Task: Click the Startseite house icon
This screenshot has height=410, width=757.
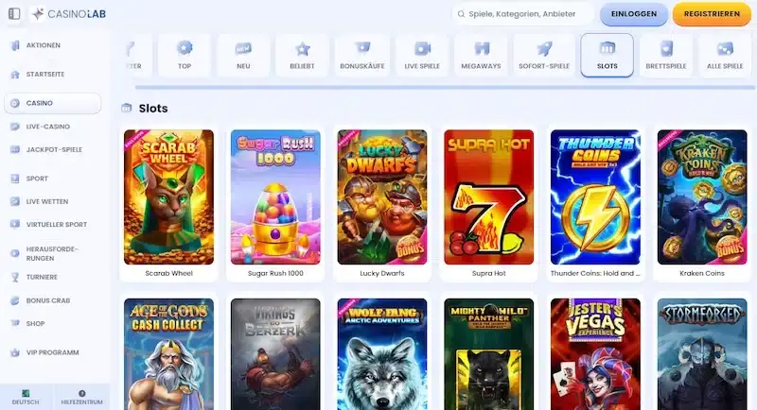Action: coord(15,75)
